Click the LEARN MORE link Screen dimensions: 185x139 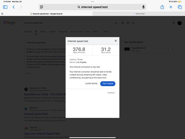pos(91,83)
